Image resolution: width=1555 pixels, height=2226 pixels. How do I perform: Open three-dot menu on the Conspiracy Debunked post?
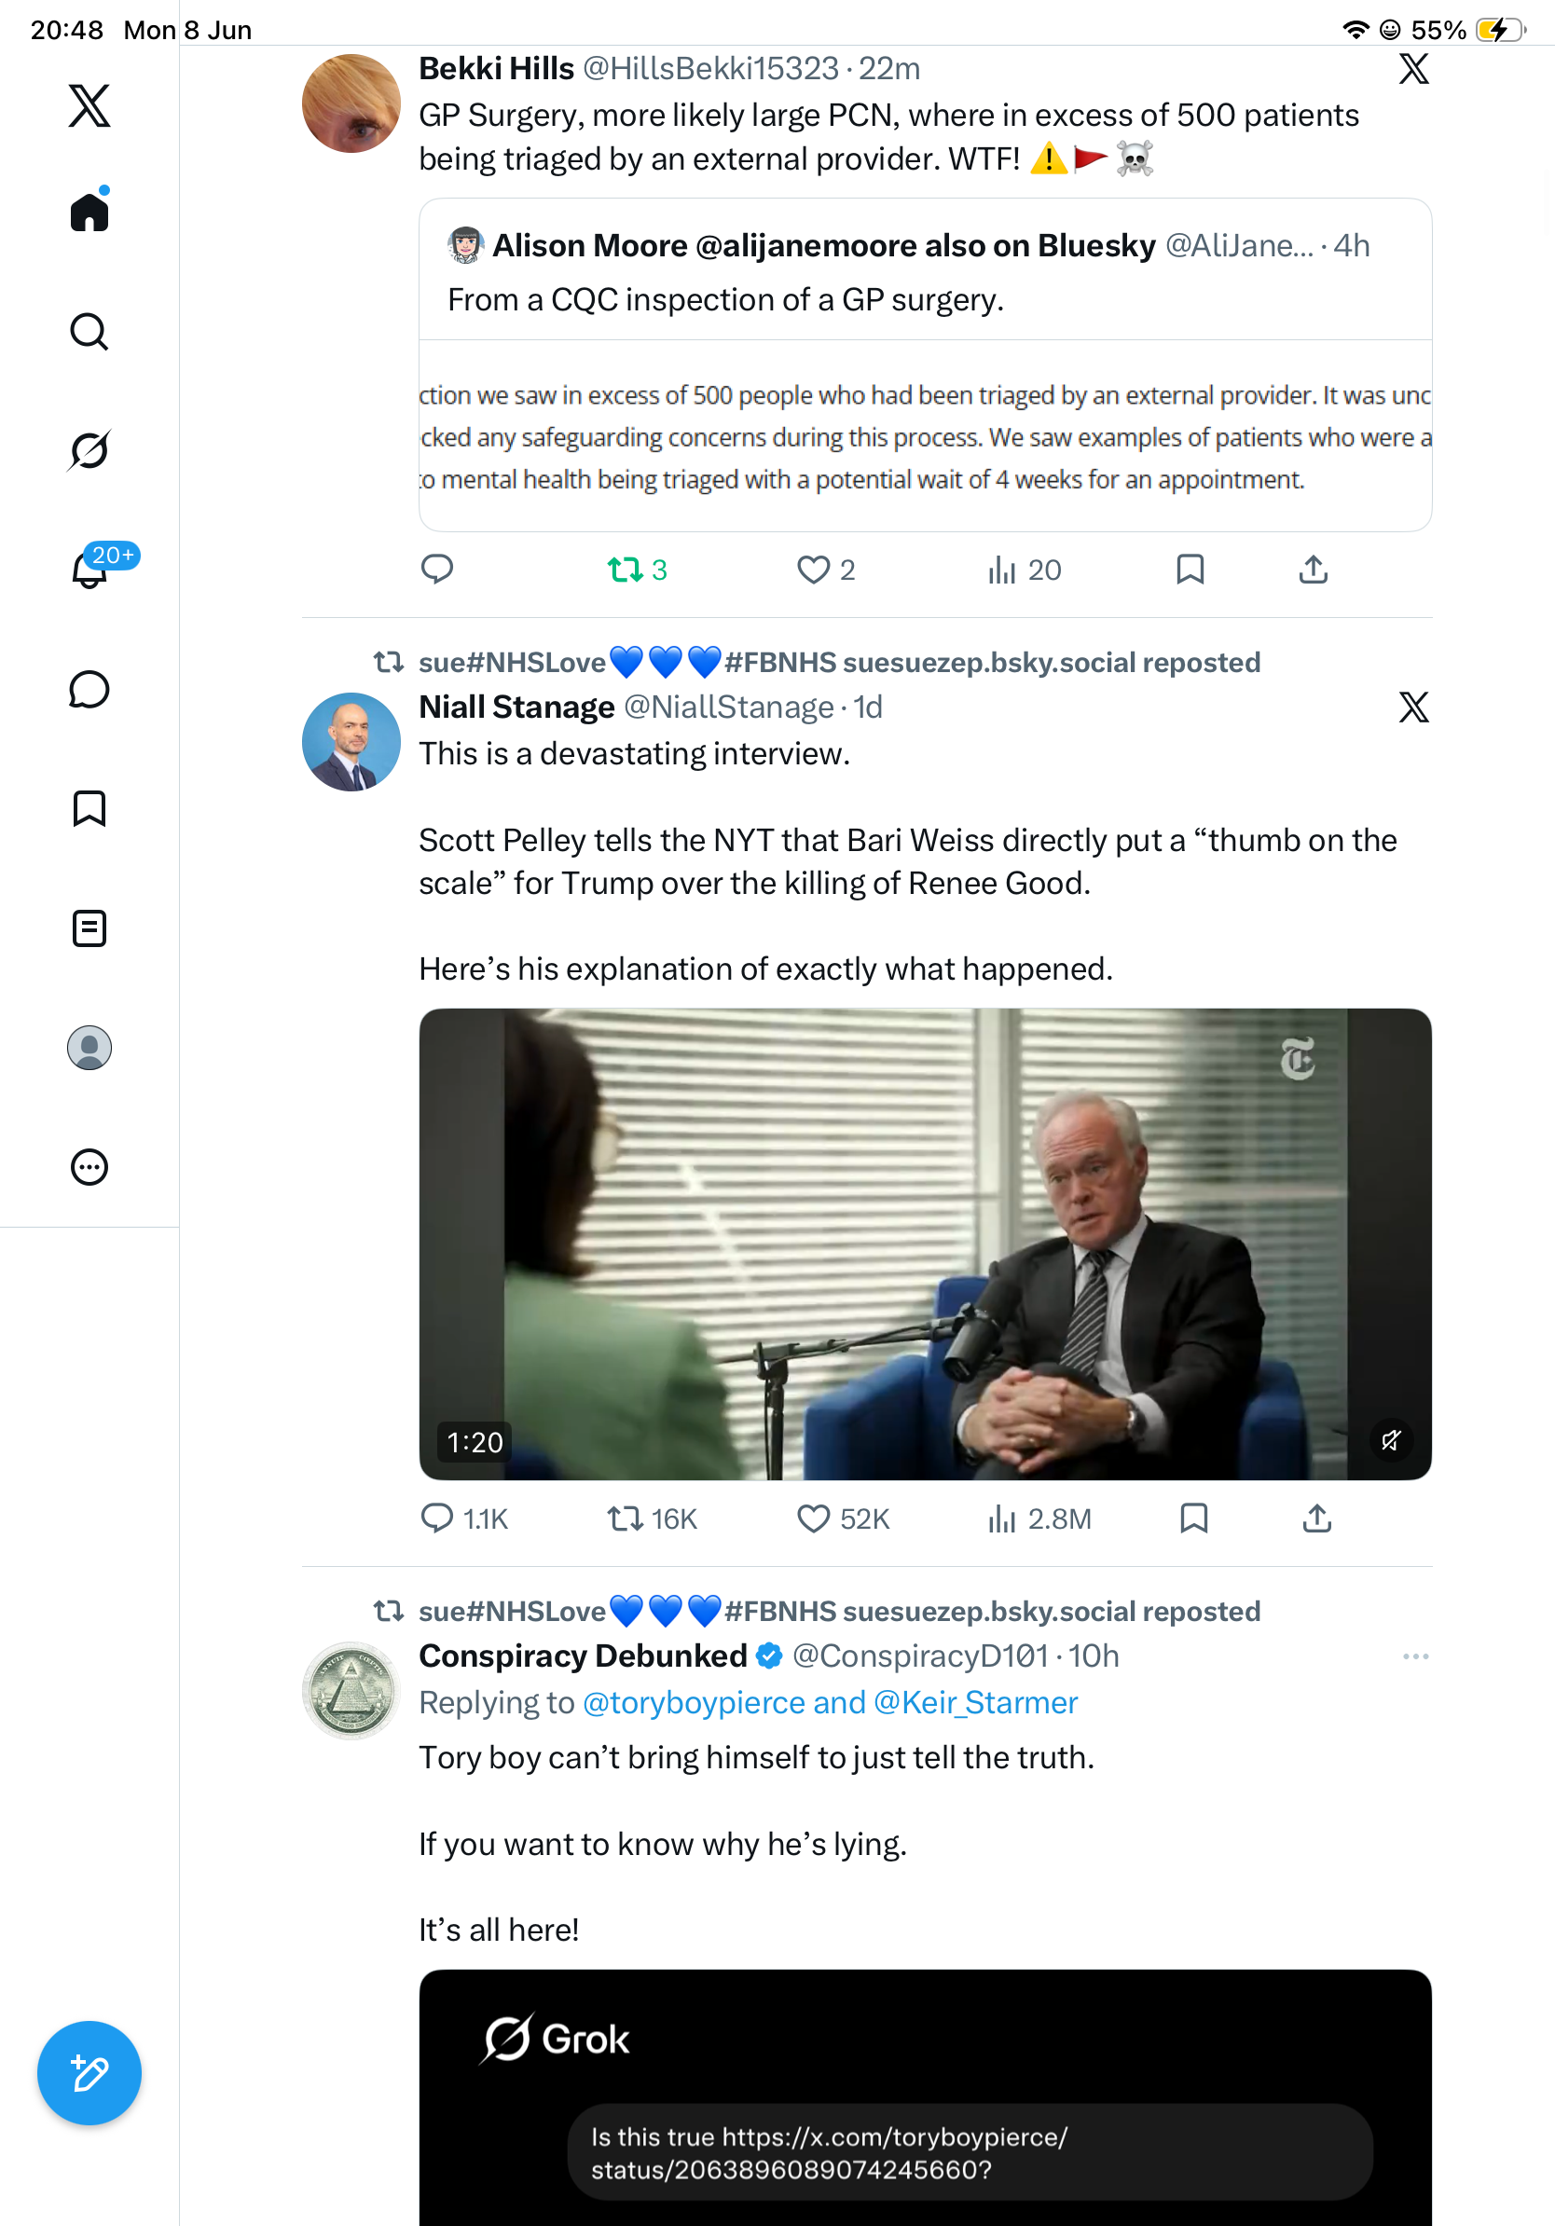(1415, 1656)
